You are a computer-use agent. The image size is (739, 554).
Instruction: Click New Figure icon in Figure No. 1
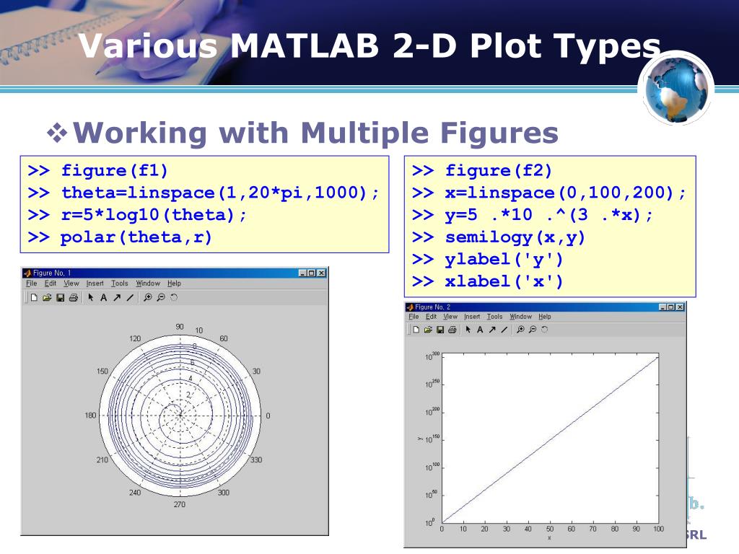[34, 297]
